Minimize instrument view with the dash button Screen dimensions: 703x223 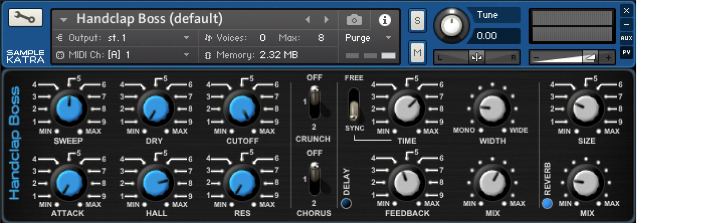626,25
